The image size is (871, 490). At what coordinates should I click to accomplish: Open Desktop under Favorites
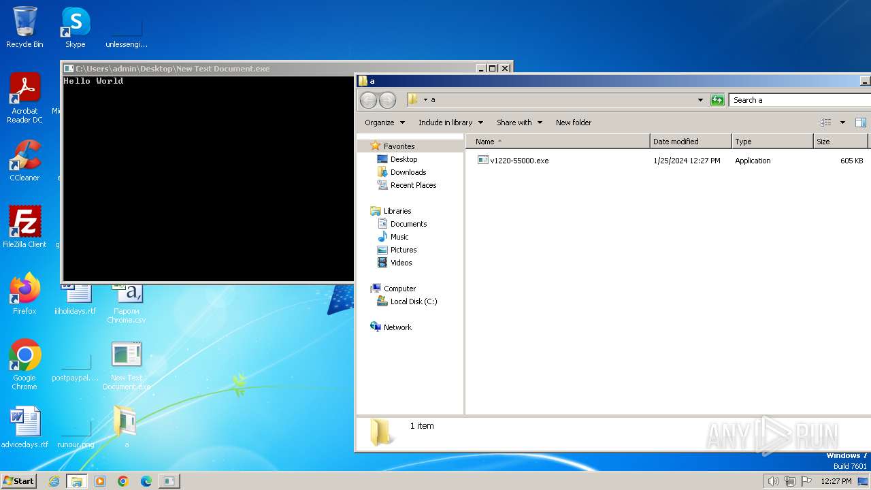[x=404, y=159]
